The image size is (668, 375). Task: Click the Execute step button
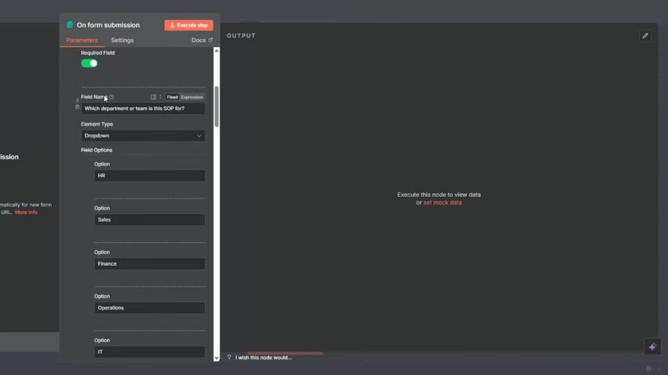[188, 25]
